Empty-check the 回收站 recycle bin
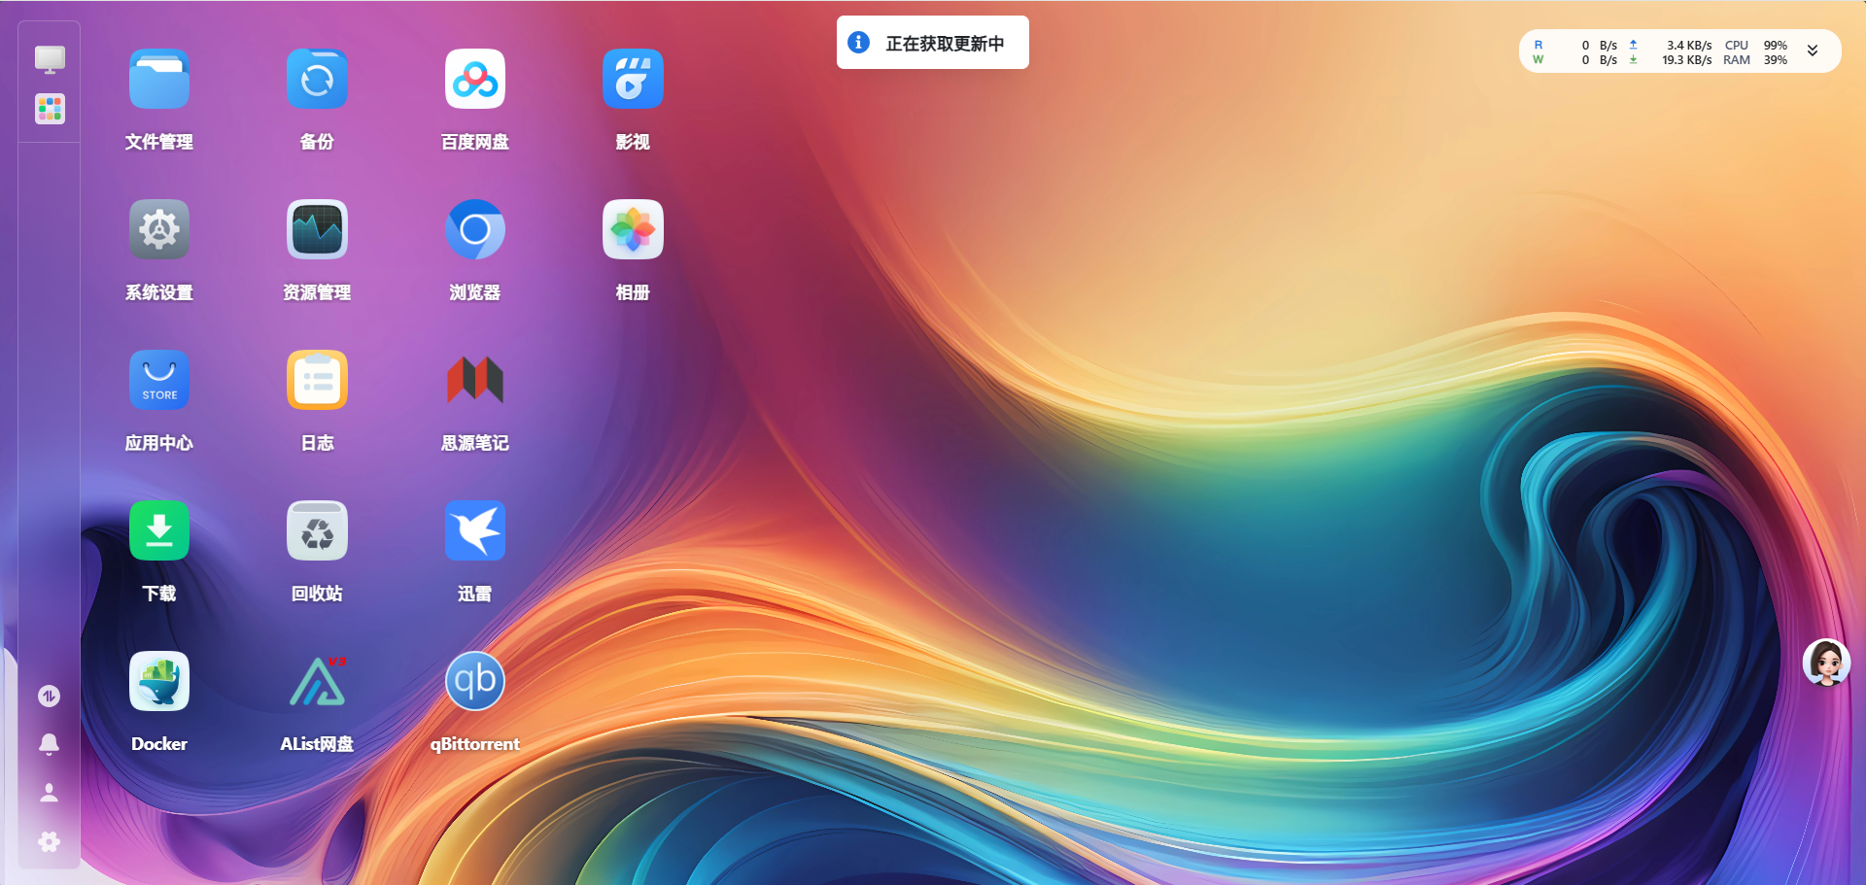 [317, 530]
